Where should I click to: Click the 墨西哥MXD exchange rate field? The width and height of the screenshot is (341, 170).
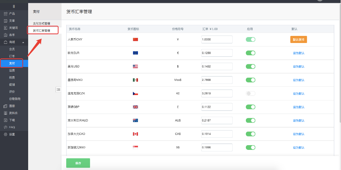point(216,80)
